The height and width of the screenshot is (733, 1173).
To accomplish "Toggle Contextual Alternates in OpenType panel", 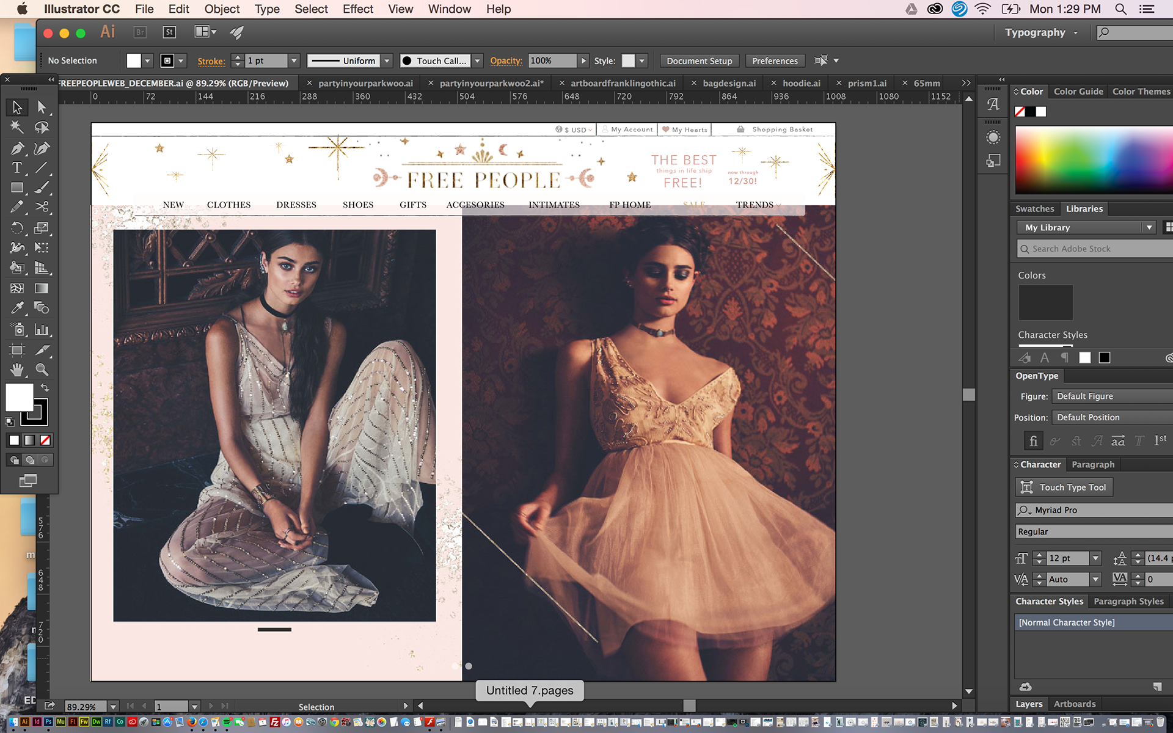I will 1055,440.
